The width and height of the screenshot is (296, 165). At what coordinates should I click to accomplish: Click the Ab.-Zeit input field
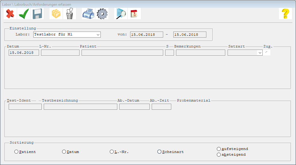click(161, 107)
